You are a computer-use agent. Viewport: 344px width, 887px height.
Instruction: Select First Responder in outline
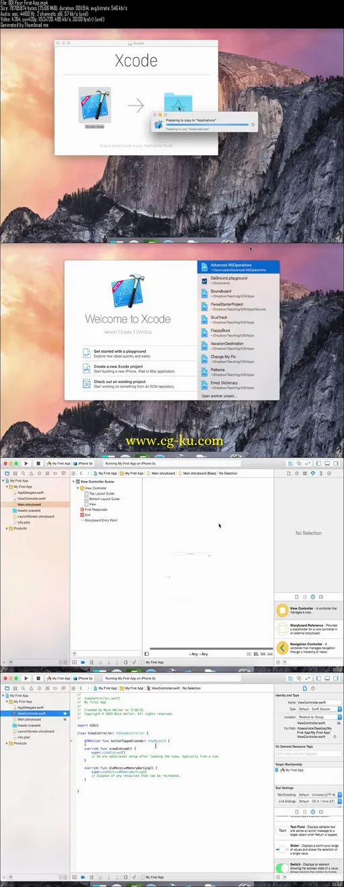click(95, 509)
